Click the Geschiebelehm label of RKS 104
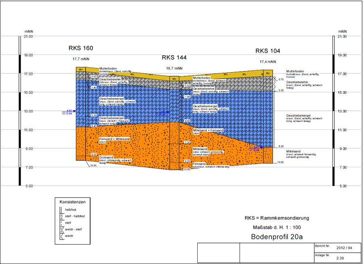363x264 pixels. click(297, 82)
